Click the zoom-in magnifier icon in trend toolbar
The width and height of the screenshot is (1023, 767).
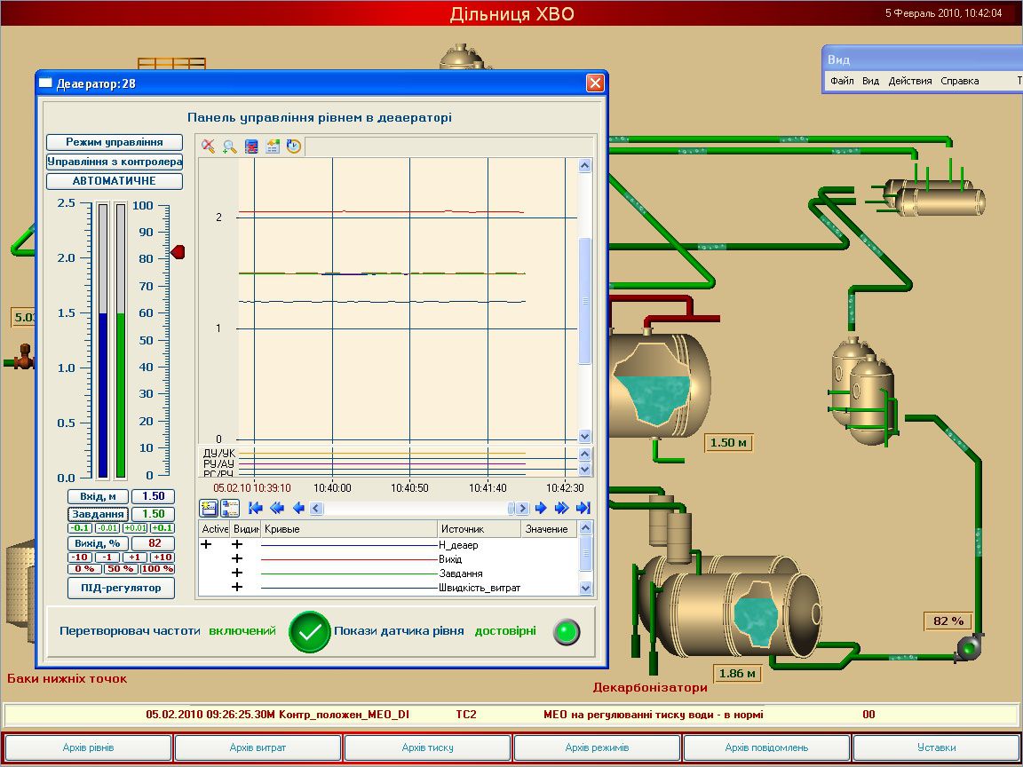pyautogui.click(x=229, y=147)
